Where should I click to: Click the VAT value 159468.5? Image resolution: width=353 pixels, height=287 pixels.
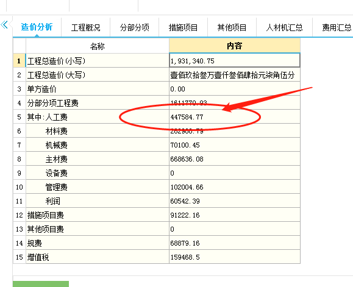(x=235, y=257)
